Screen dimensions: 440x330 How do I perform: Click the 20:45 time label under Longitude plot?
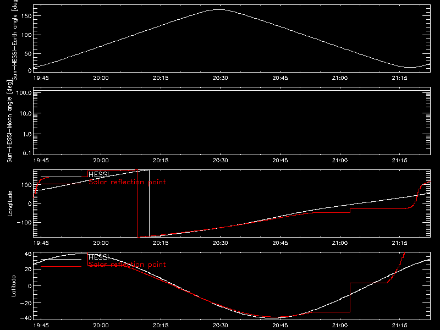coord(280,243)
